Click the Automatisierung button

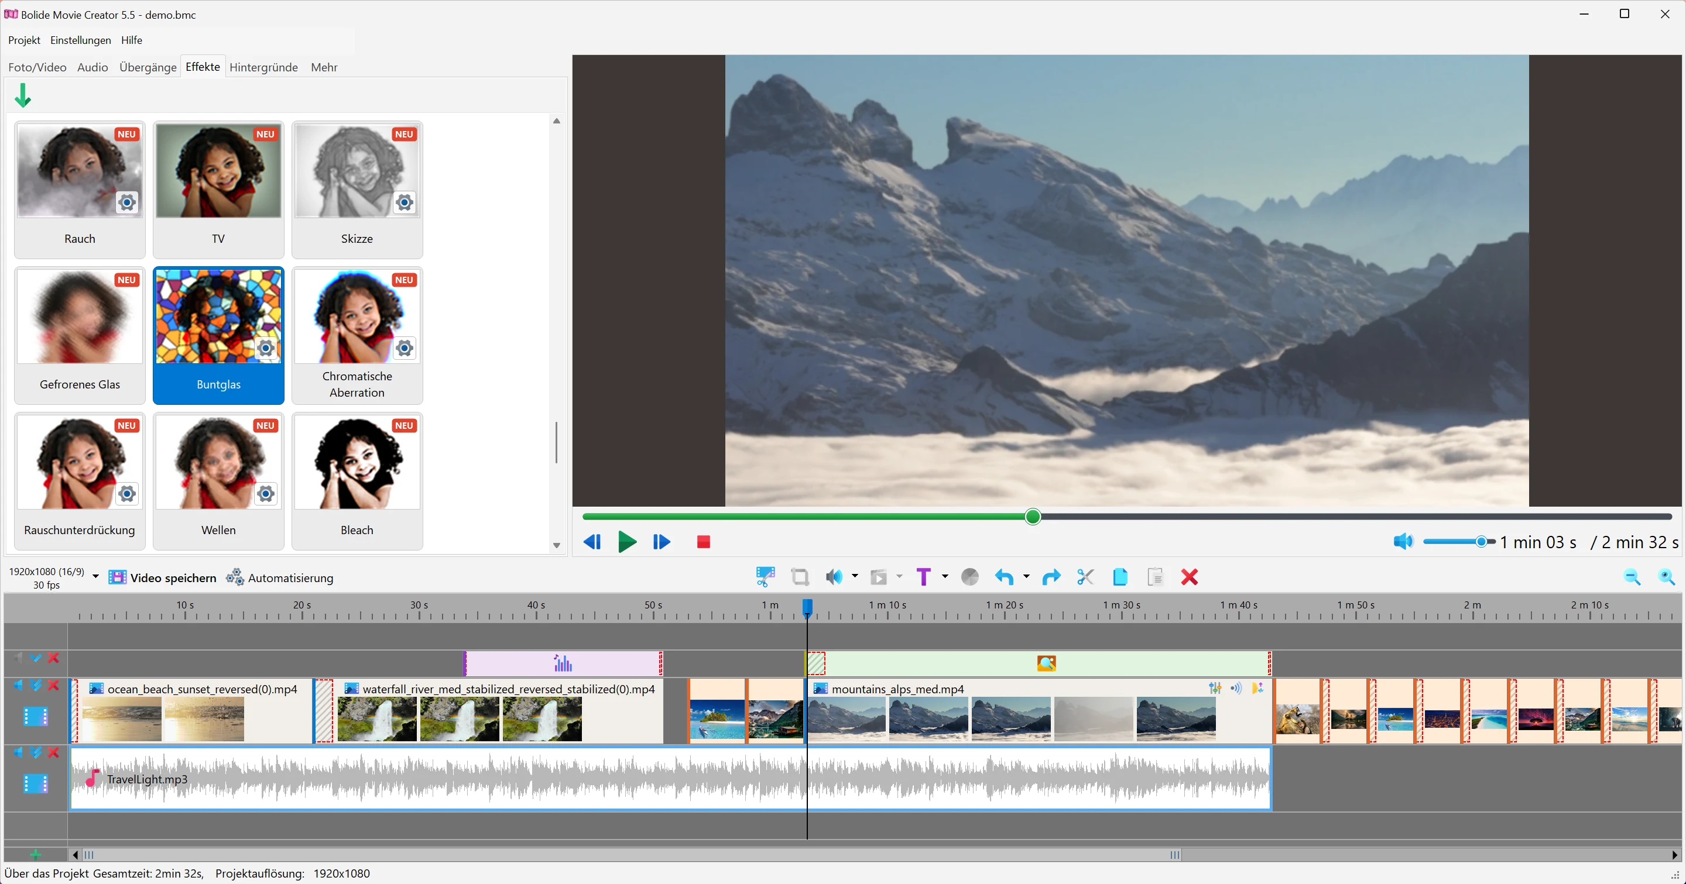tap(279, 577)
